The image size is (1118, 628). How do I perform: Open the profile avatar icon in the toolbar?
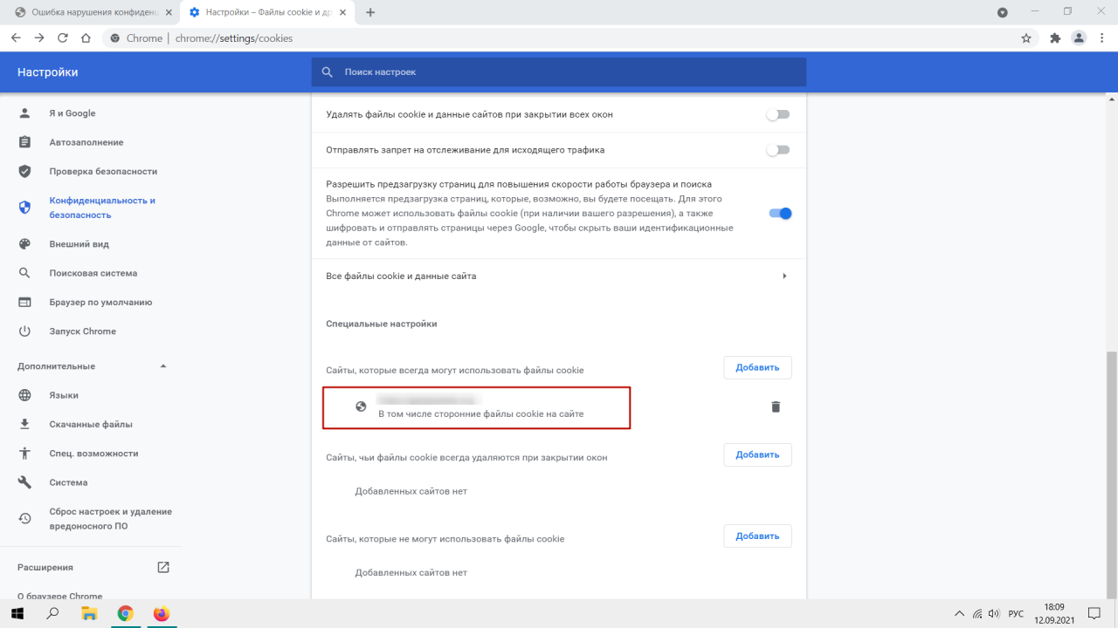[x=1080, y=38]
